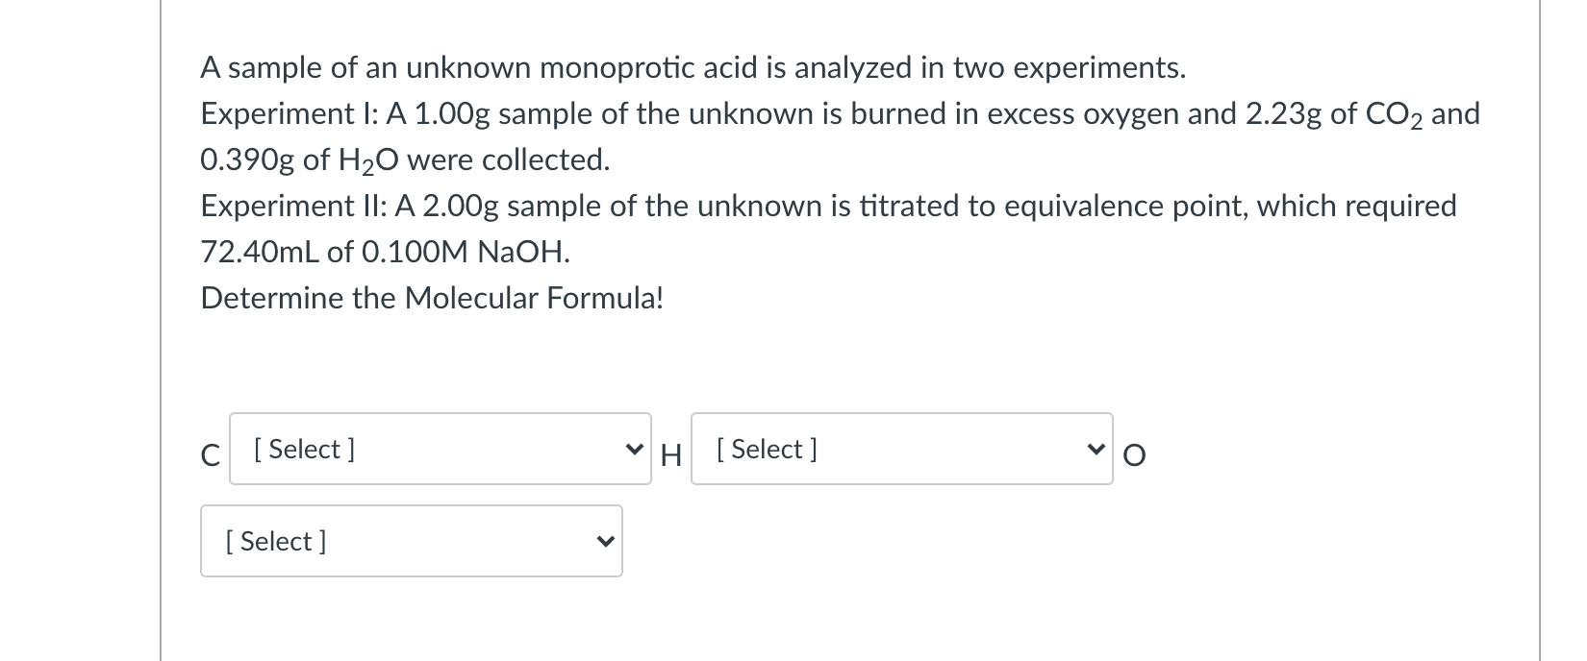This screenshot has width=1587, height=661.
Task: Click the H element label
Action: coord(671,454)
